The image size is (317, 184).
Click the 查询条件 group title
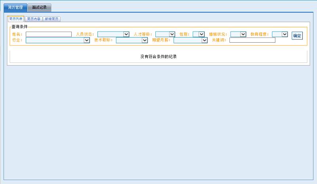[19, 26]
